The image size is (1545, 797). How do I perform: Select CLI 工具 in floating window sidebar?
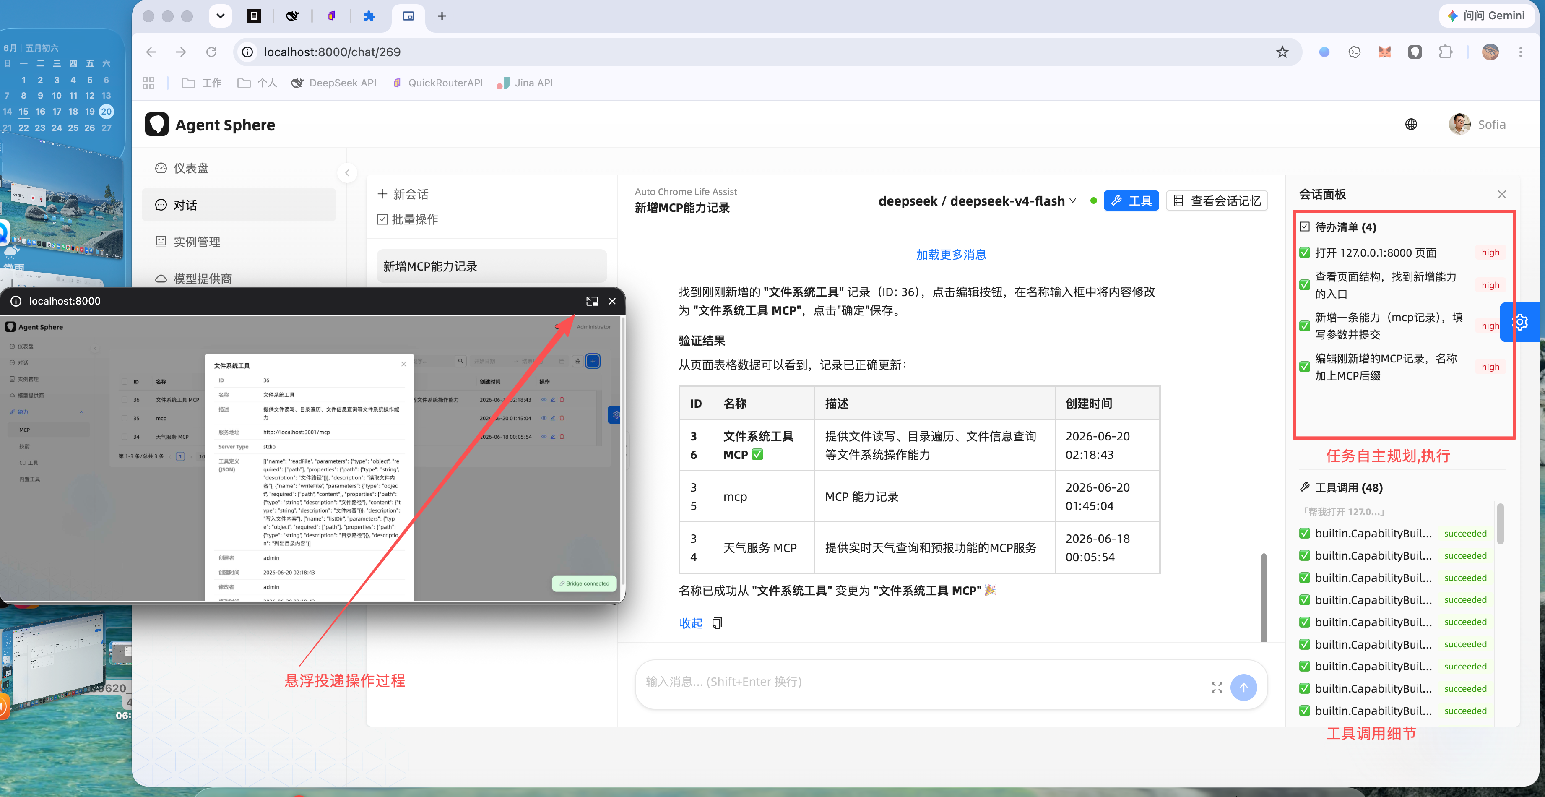[x=49, y=463]
